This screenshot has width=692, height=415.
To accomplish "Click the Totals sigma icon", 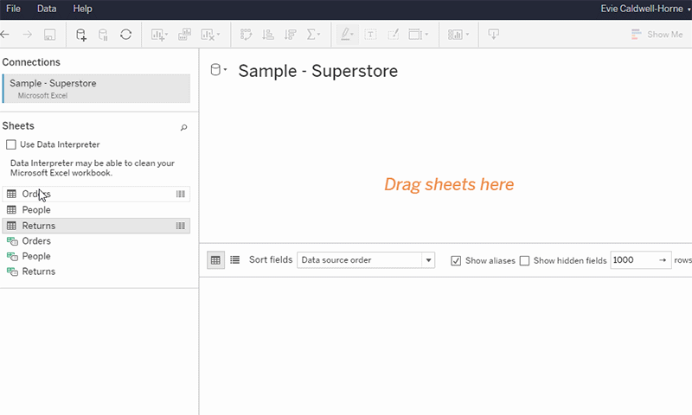I will click(x=311, y=35).
